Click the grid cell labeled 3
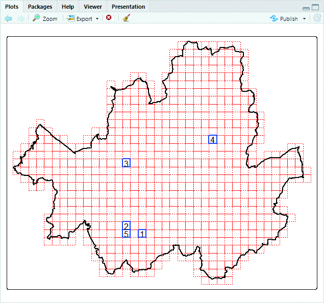This screenshot has height=303, width=324. click(126, 163)
